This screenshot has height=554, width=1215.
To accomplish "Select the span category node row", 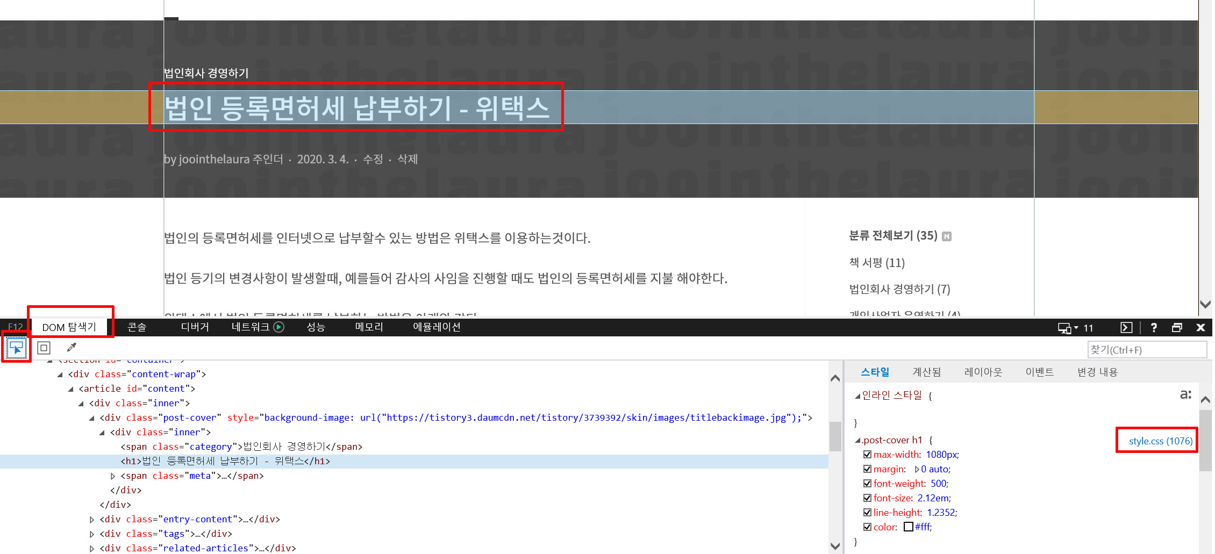I will tap(241, 447).
